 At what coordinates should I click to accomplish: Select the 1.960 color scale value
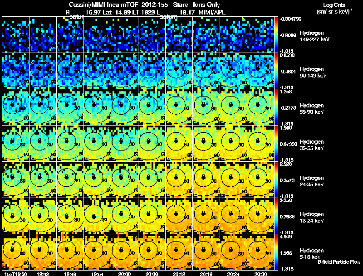(286, 128)
